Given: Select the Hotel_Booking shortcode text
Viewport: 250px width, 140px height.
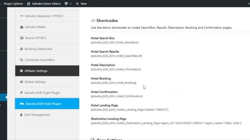Looking at the screenshot, I should point(114,83).
